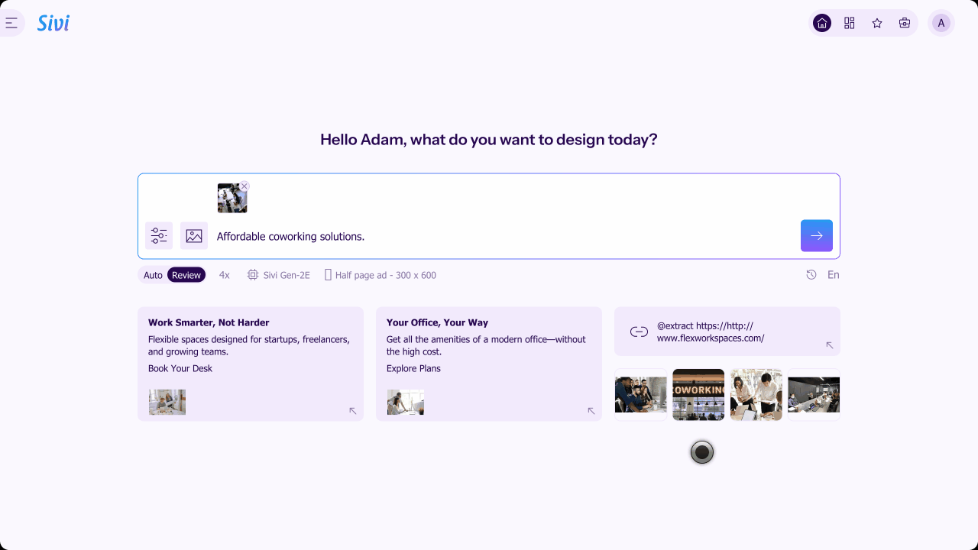Click arrow icon on @extract card
Image resolution: width=978 pixels, height=550 pixels.
pyautogui.click(x=830, y=345)
